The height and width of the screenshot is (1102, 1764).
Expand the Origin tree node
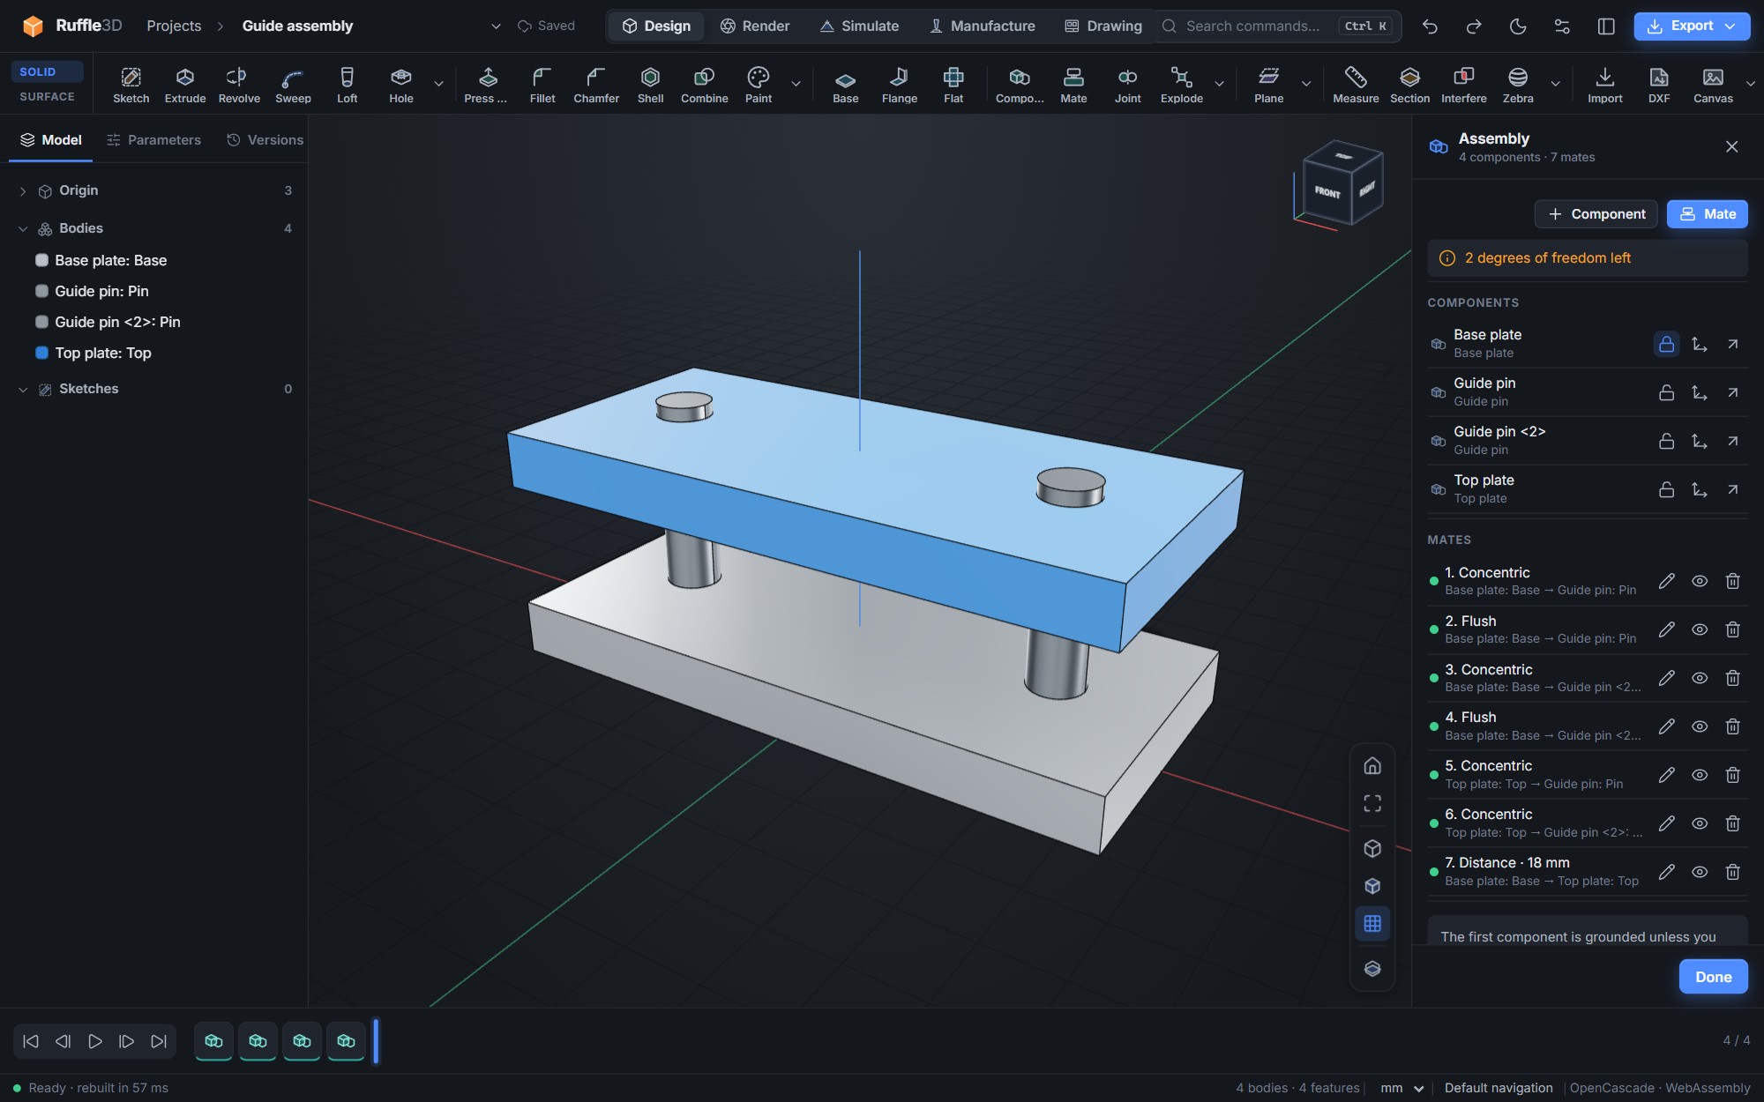[23, 191]
